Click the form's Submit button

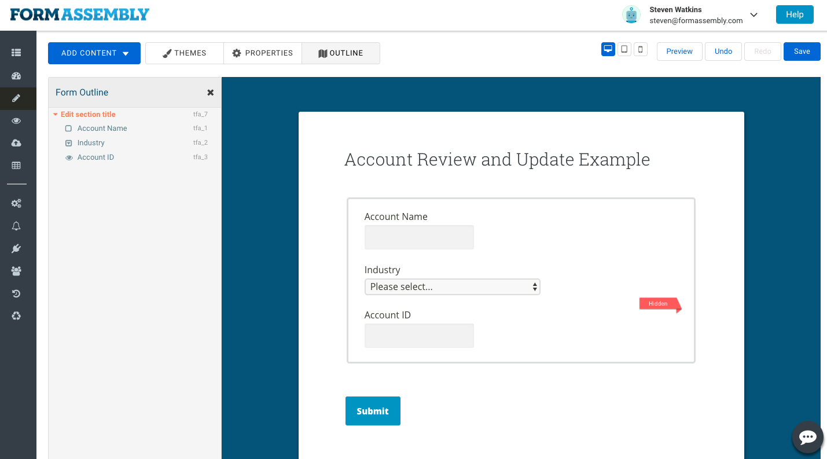373,411
